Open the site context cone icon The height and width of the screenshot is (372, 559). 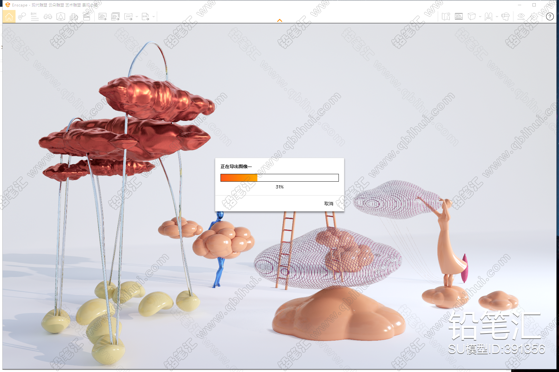tap(61, 16)
